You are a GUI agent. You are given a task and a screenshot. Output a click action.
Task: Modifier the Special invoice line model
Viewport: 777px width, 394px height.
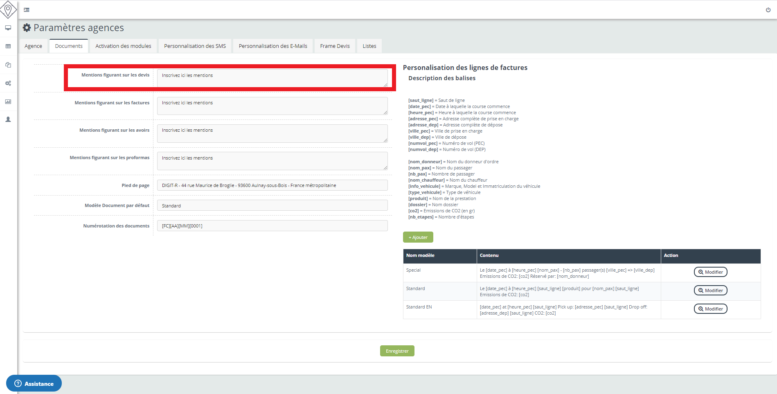click(710, 272)
